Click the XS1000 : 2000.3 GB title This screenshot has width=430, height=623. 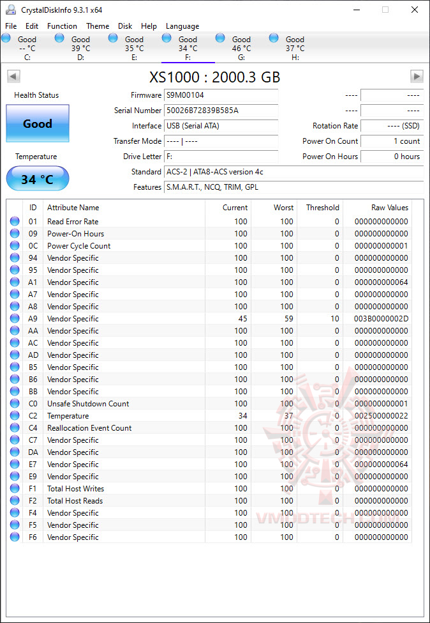pyautogui.click(x=214, y=77)
